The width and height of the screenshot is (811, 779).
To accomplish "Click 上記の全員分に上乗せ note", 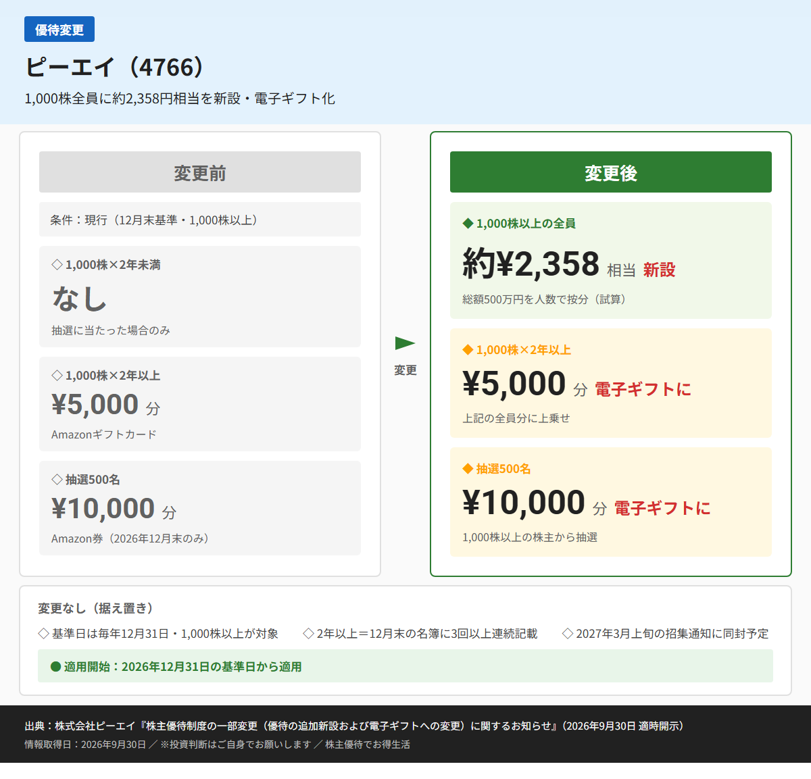I will coord(516,418).
